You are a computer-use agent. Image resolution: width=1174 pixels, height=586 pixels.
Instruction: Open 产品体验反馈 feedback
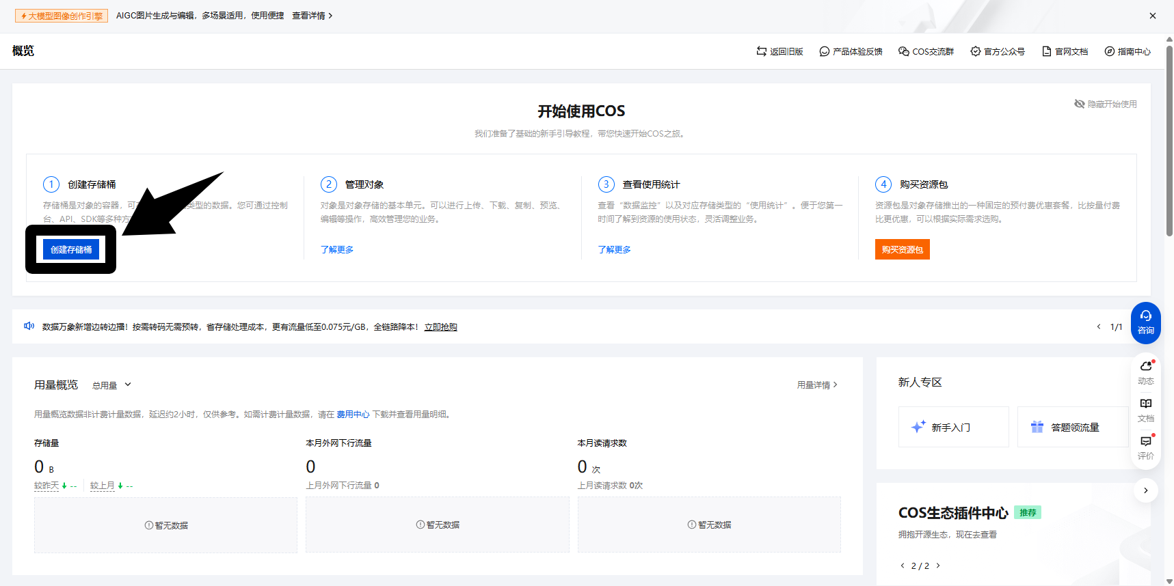(851, 51)
